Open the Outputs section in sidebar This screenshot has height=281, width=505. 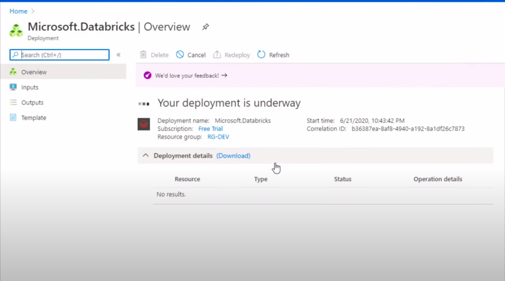tap(32, 102)
